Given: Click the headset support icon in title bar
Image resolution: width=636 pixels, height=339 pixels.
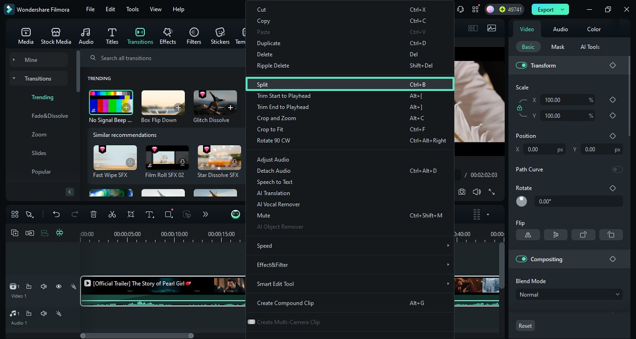Looking at the screenshot, I should tap(460, 9).
